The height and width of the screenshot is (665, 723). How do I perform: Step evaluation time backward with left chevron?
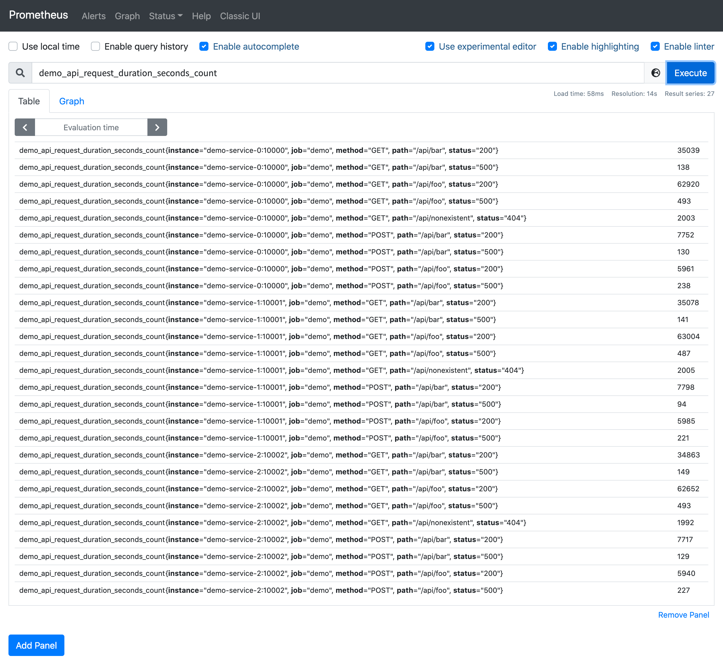point(25,127)
